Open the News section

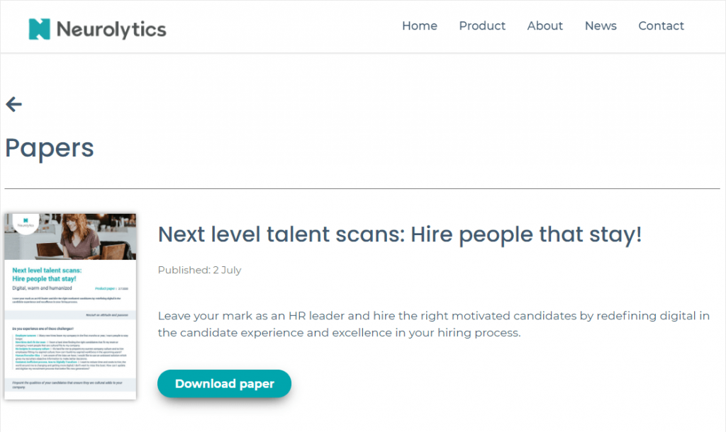click(x=601, y=26)
